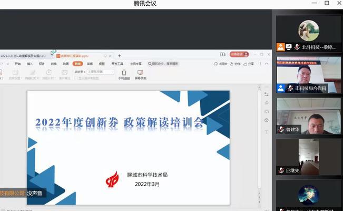Click the 分享 share button

(x=249, y=64)
